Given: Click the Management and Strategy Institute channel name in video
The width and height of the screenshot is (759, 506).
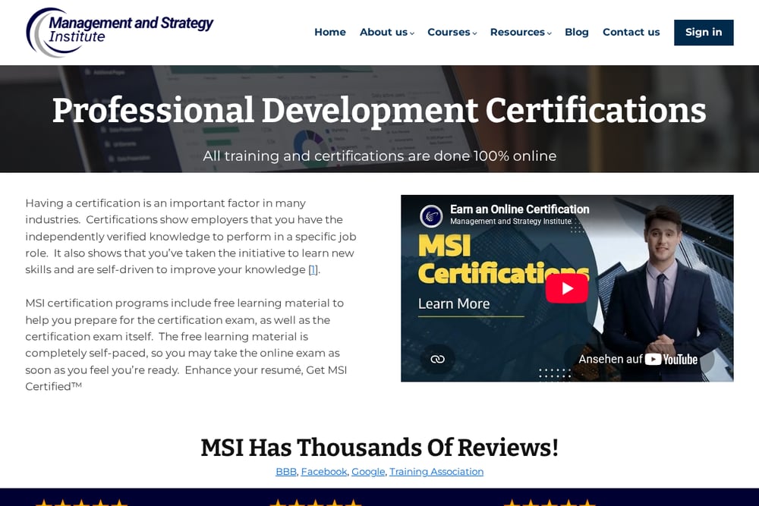Looking at the screenshot, I should pyautogui.click(x=511, y=221).
